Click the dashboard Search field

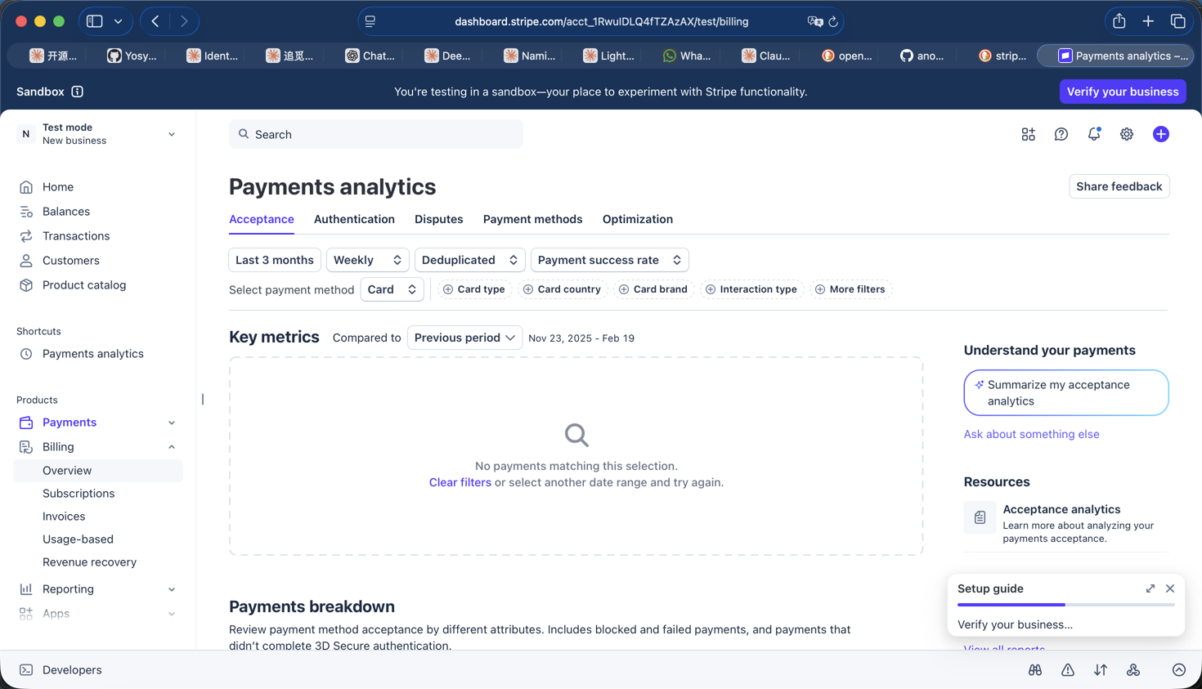(x=376, y=134)
